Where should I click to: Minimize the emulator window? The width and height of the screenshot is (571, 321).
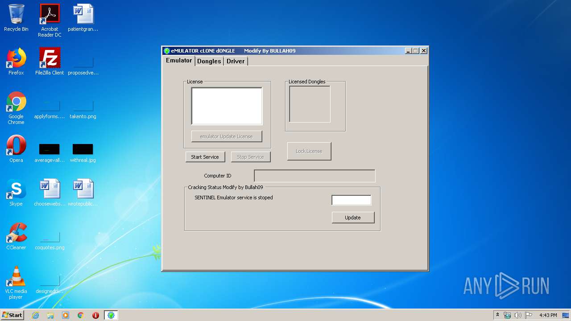pyautogui.click(x=408, y=51)
